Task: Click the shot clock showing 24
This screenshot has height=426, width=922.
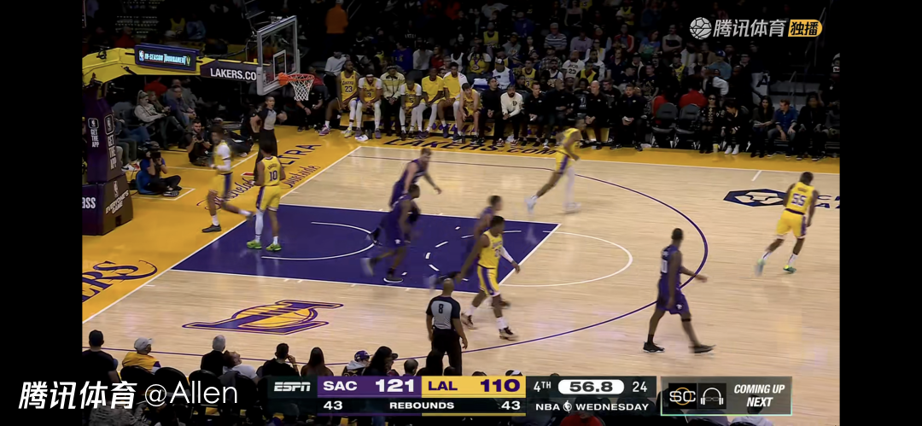Action: [640, 387]
